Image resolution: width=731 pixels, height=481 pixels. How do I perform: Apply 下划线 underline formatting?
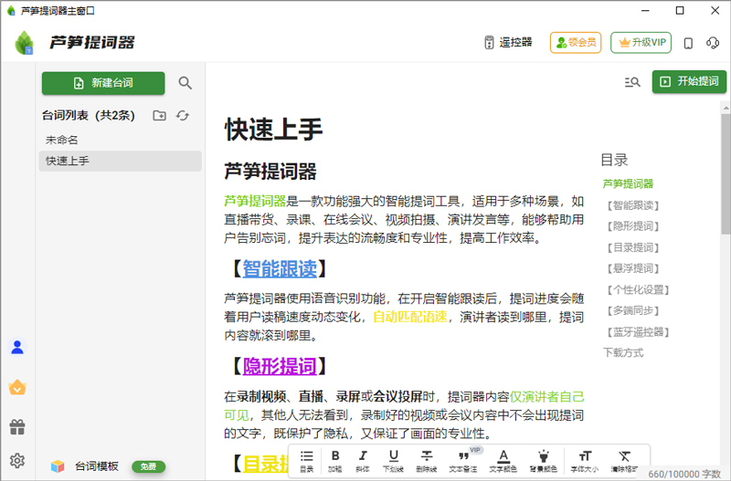point(393,461)
